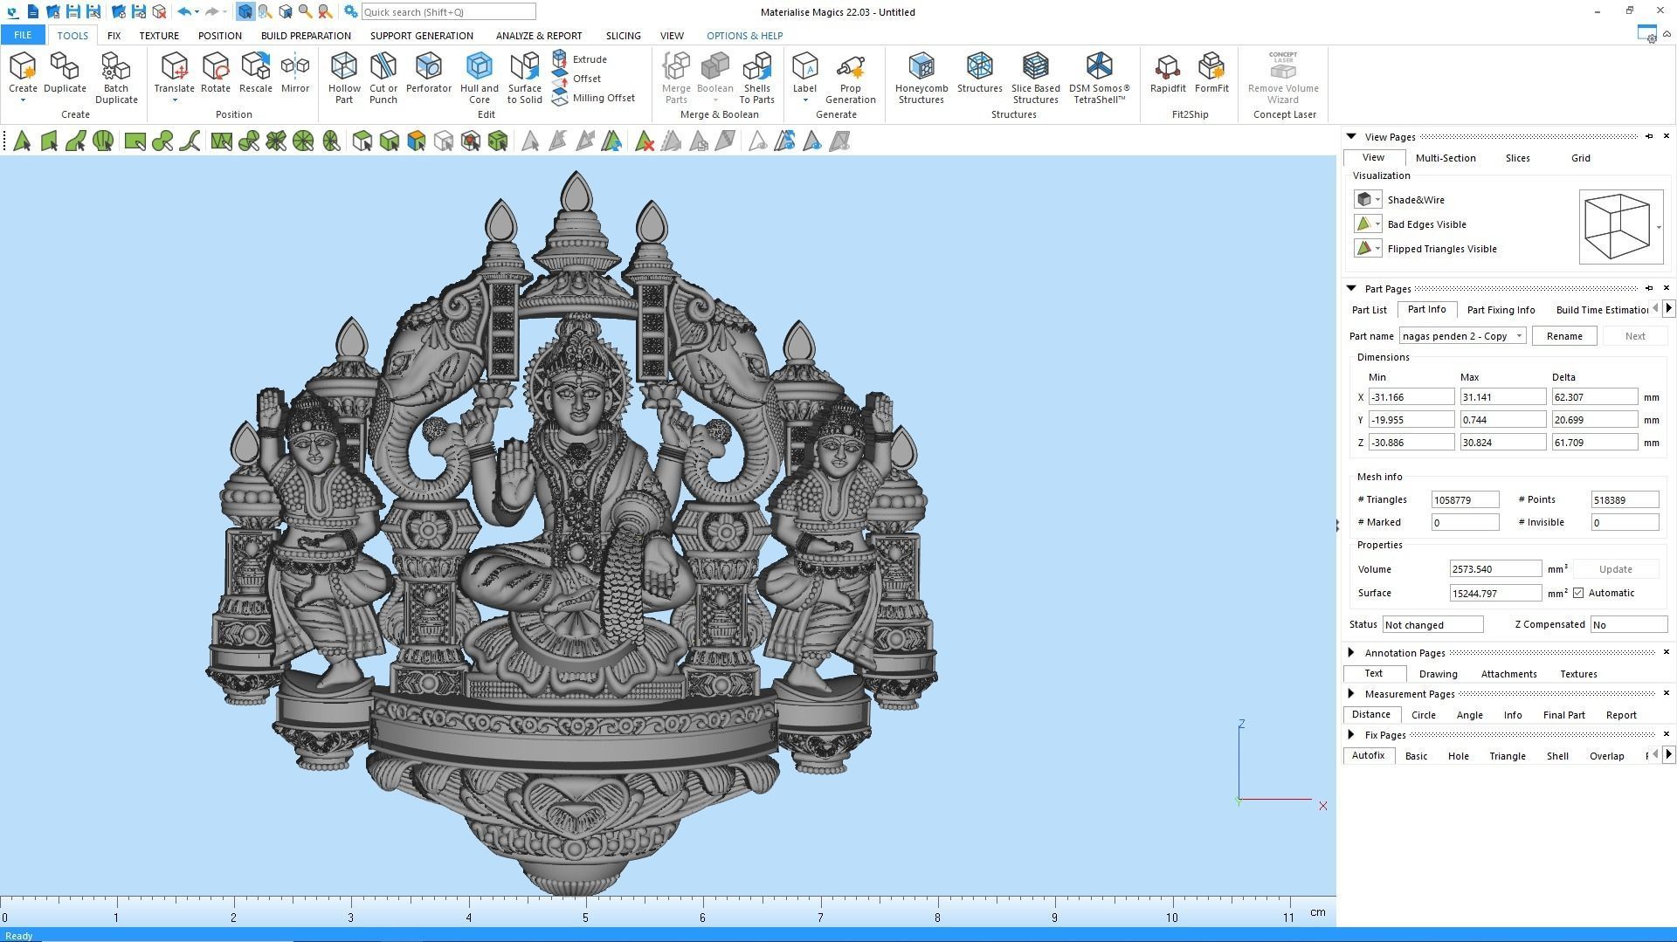
Task: Switch to the SUPPORT GENERATION tab
Action: (x=421, y=36)
